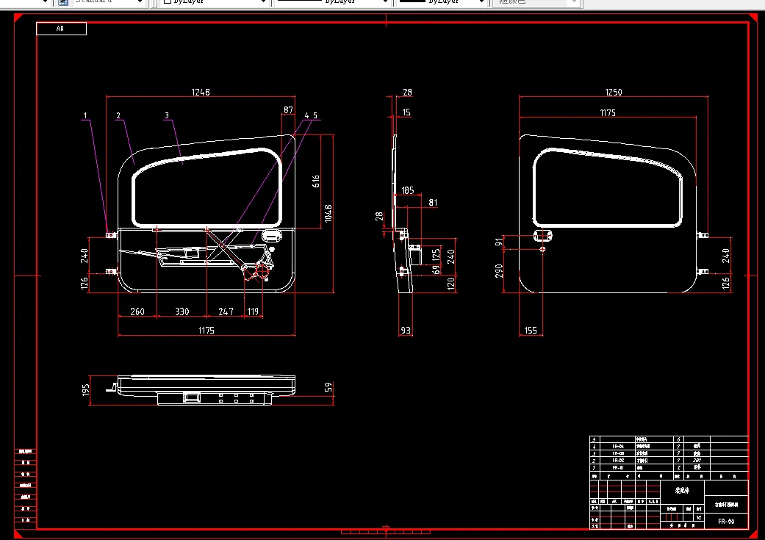
Task: Click leader callout number 3
Action: pyautogui.click(x=167, y=115)
